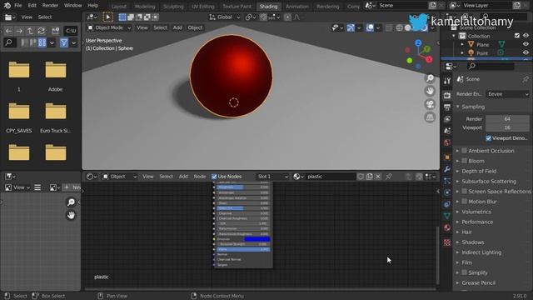Open the Particles properties tab

(447, 181)
